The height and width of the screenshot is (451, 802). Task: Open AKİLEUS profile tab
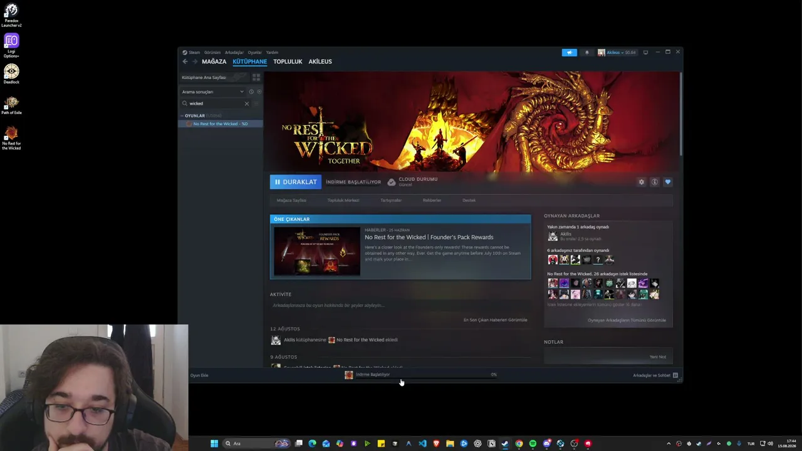(320, 61)
